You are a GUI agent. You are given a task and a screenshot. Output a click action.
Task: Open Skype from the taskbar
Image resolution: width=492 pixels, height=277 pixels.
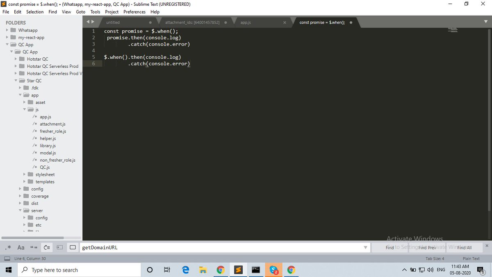pyautogui.click(x=273, y=270)
